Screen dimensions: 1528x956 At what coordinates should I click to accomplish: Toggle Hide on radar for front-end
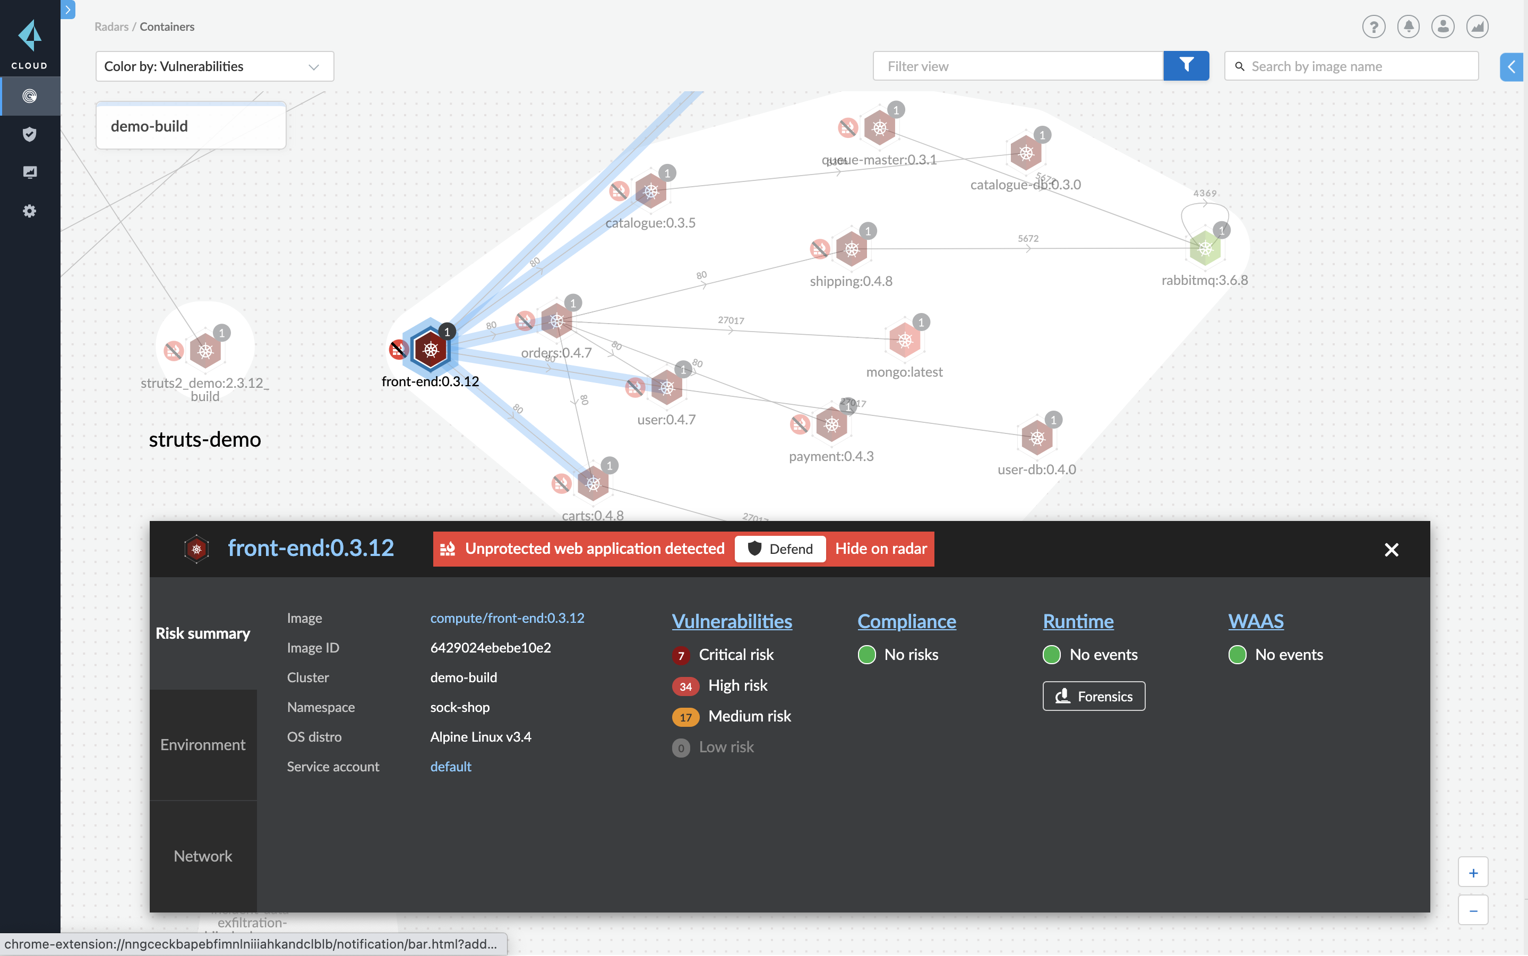tap(880, 549)
